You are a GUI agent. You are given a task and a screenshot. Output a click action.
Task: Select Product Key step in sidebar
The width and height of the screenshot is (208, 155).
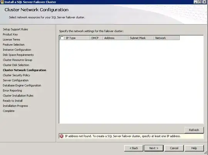pyautogui.click(x=10, y=35)
